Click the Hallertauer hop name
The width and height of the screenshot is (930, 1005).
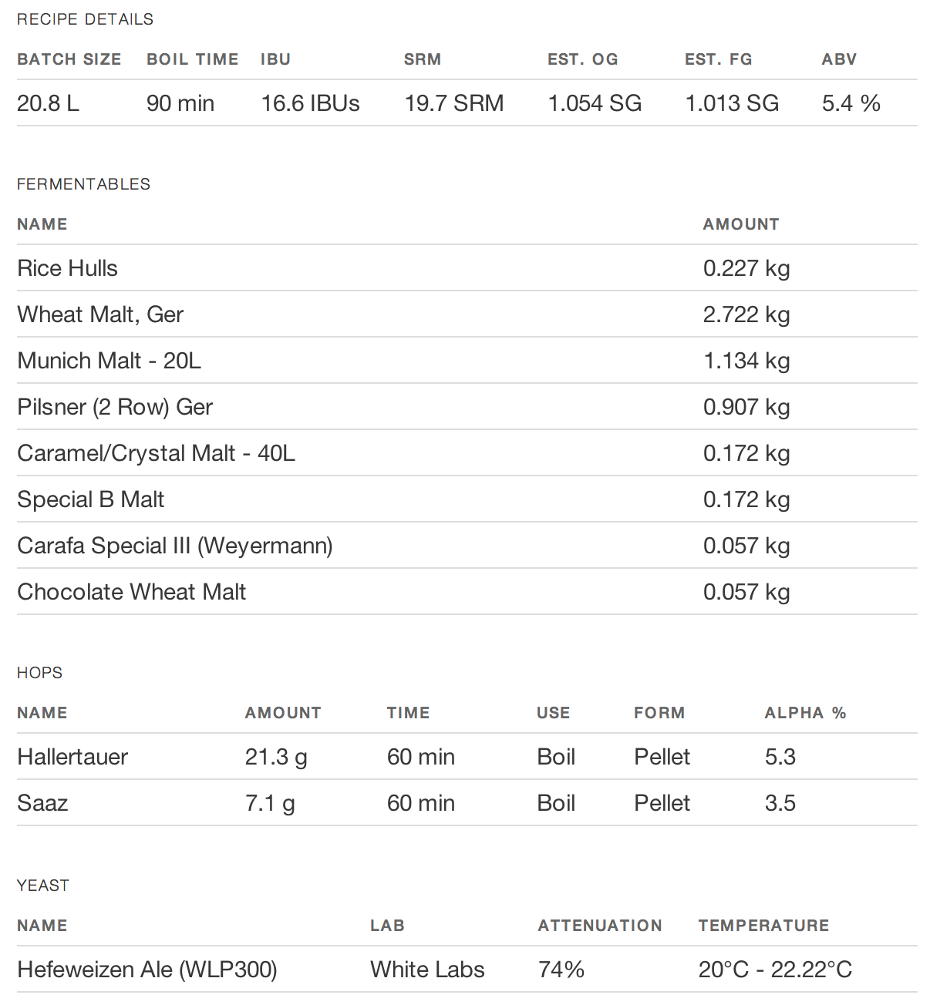pyautogui.click(x=72, y=757)
